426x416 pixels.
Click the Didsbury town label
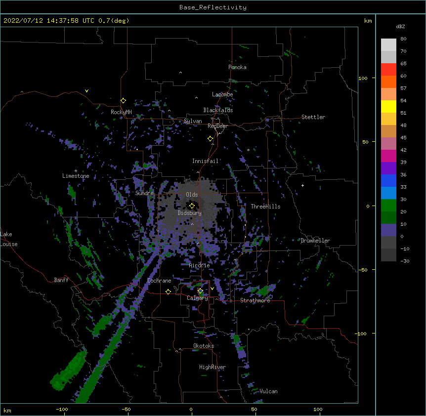coord(190,213)
